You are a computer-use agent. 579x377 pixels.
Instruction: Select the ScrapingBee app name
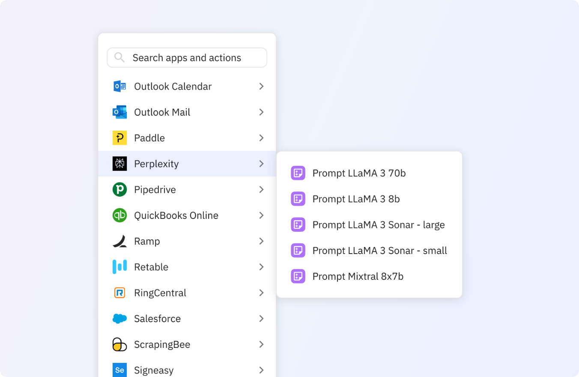[162, 345]
